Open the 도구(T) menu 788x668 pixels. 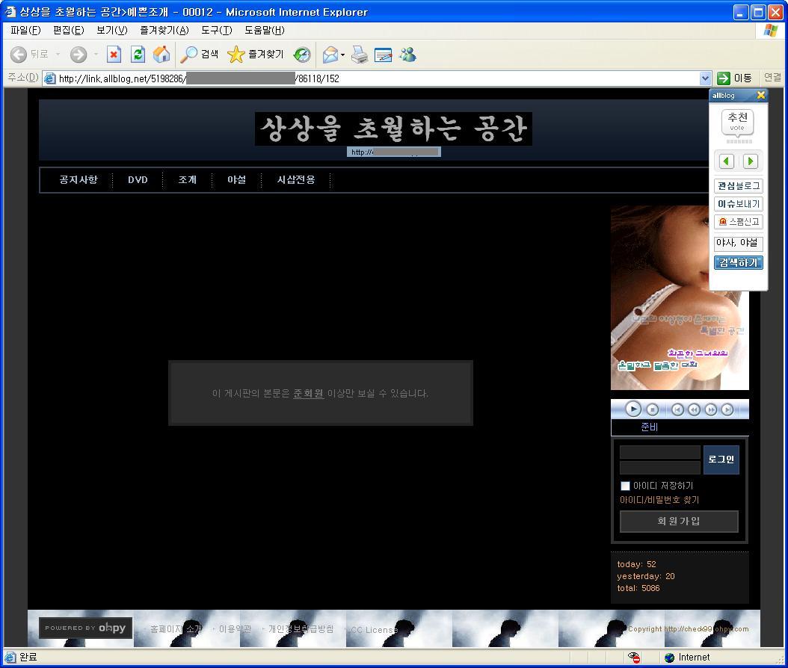coord(216,30)
